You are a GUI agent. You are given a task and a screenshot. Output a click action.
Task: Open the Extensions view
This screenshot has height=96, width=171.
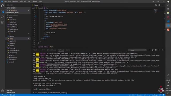point(2,22)
